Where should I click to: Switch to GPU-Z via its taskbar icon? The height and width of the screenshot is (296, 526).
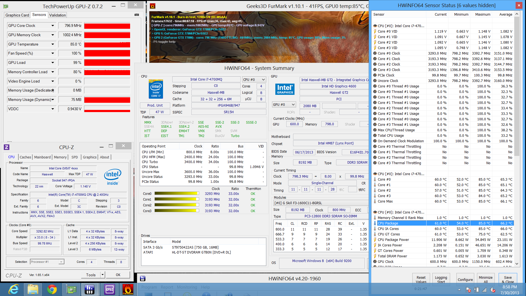pyautogui.click(x=71, y=289)
